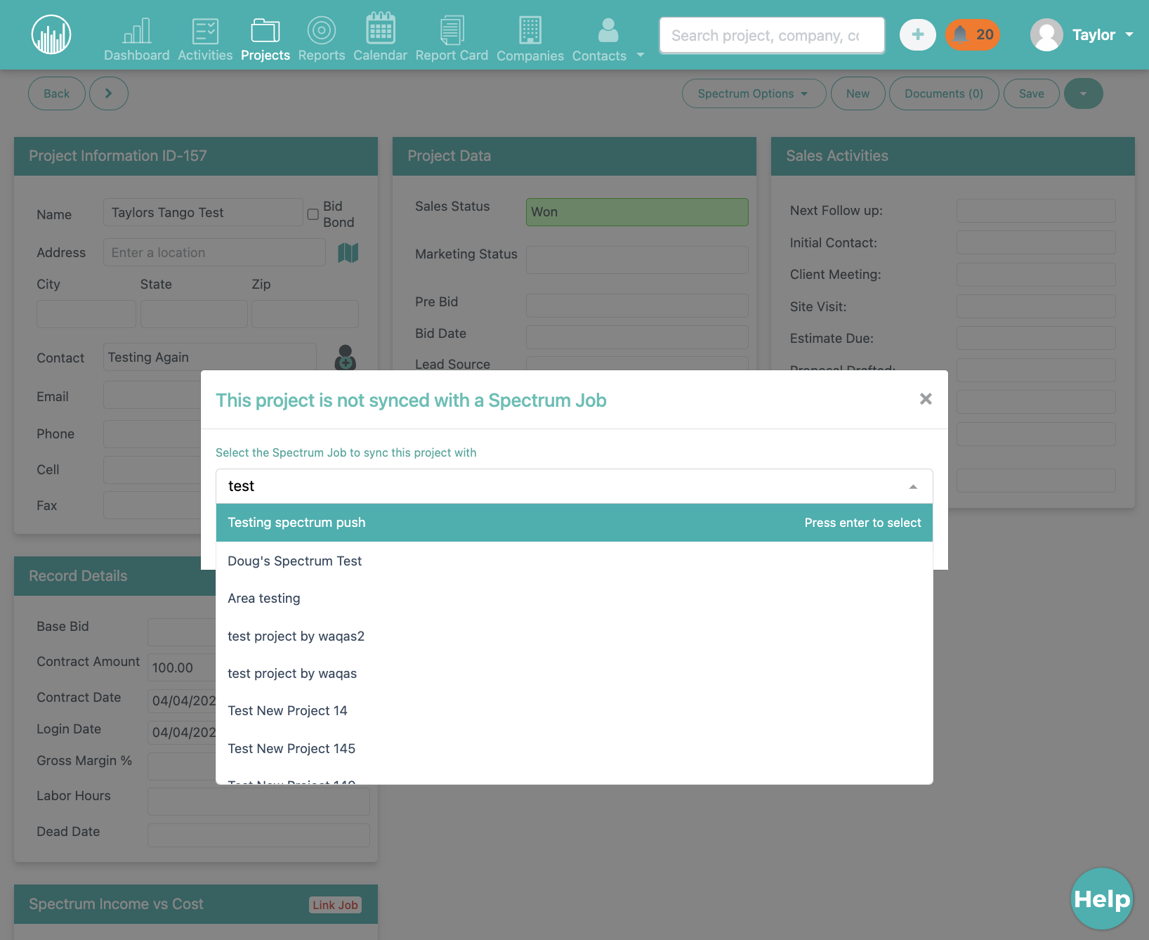Open the Activities checklist icon
1149x940 pixels.
(205, 31)
